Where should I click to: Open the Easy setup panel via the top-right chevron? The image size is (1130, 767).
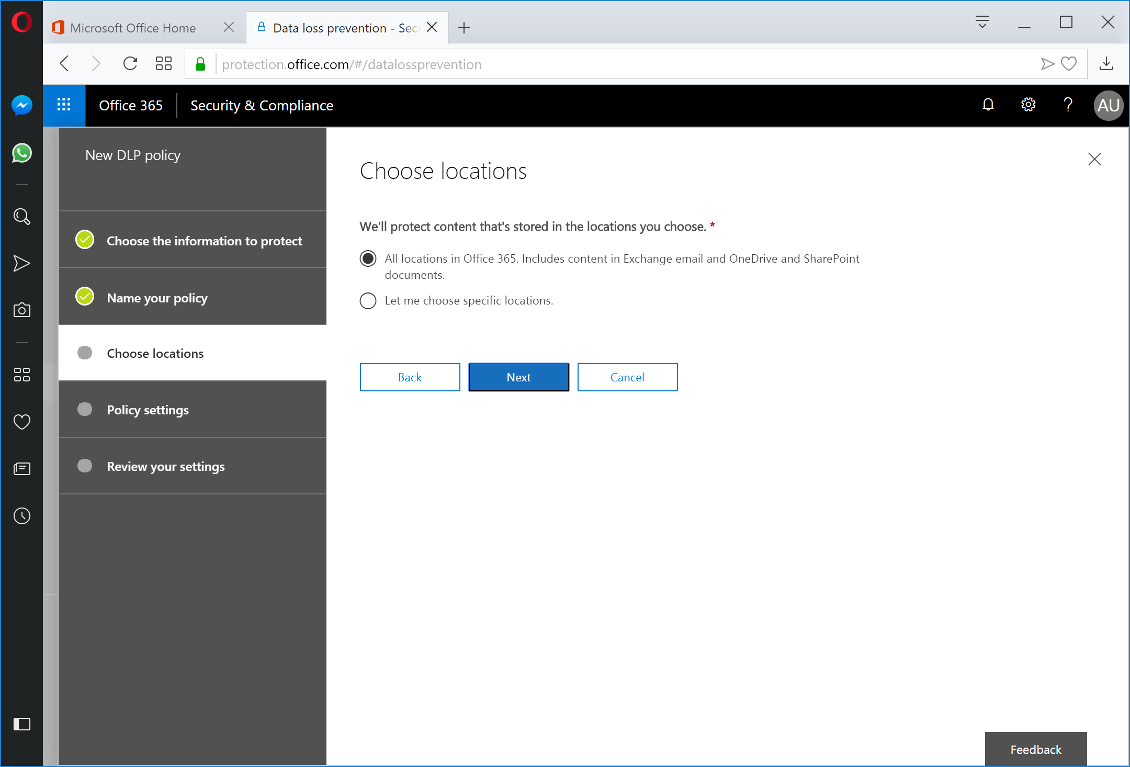(982, 22)
